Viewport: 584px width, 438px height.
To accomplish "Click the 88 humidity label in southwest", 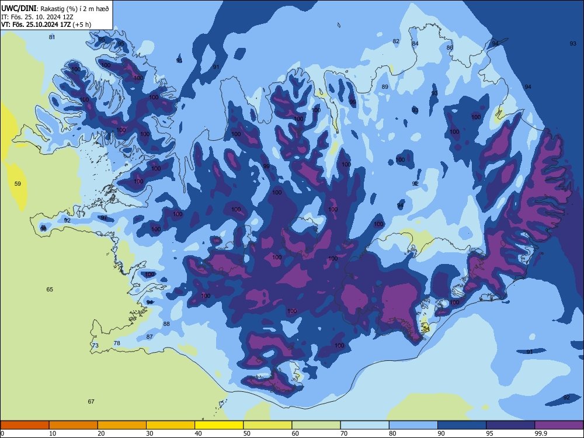I will click(x=166, y=324).
